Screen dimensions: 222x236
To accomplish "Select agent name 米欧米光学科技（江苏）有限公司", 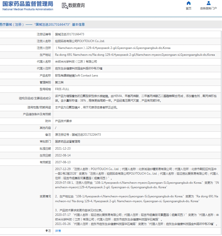I will pos(76,62).
